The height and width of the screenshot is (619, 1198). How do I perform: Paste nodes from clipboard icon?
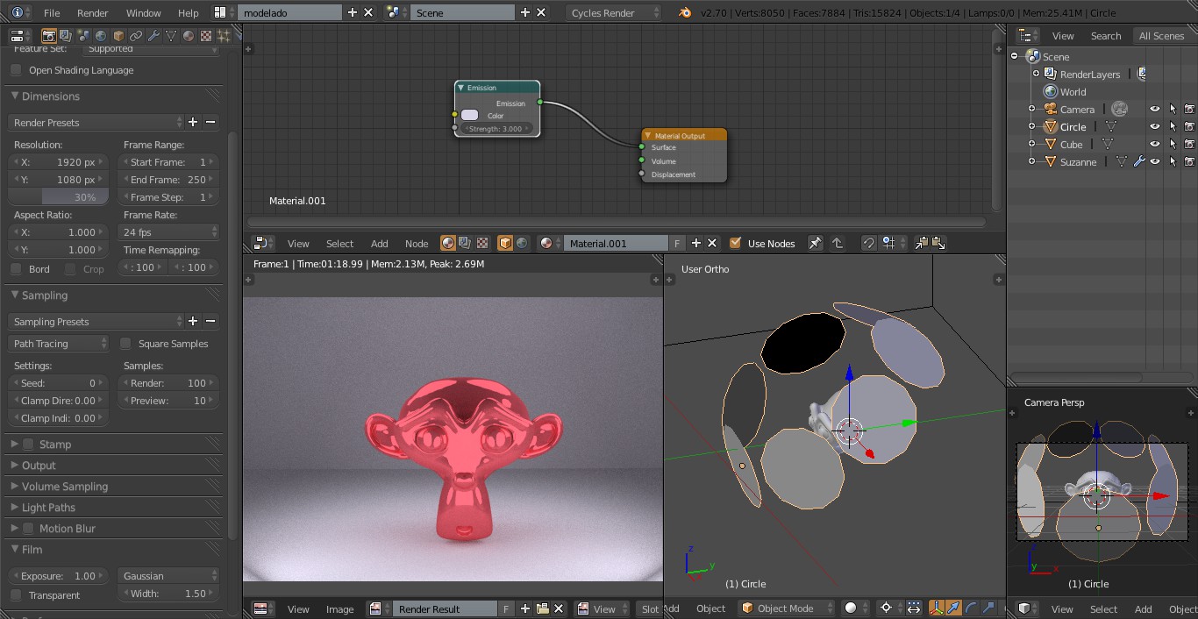click(938, 243)
